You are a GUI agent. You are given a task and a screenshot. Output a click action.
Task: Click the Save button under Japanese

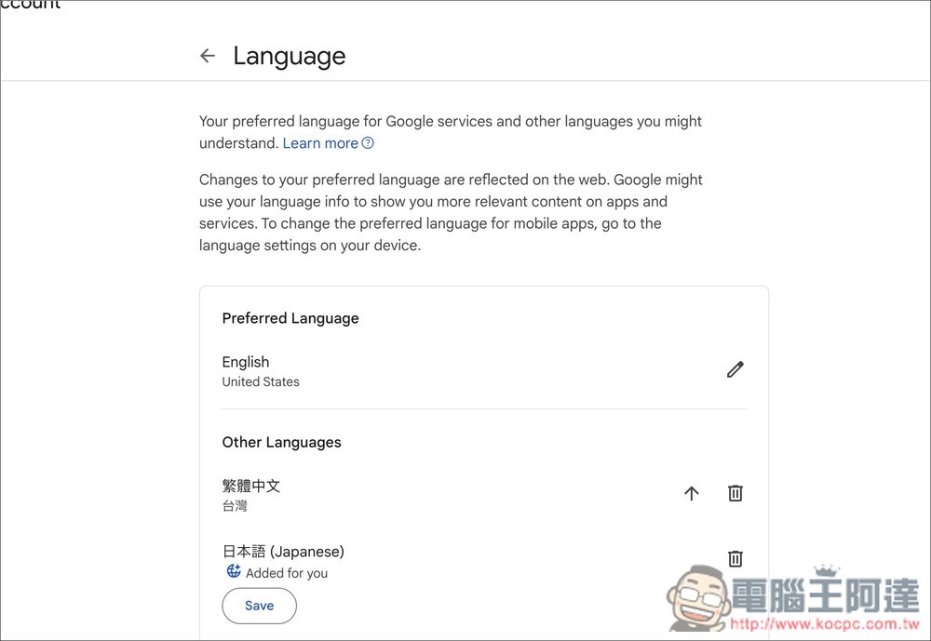260,606
